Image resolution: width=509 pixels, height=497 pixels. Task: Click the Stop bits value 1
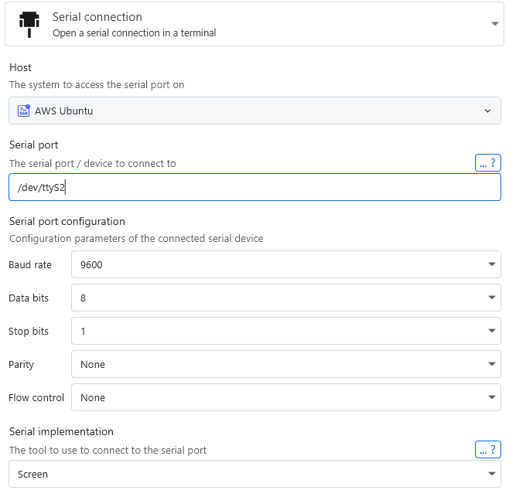84,332
